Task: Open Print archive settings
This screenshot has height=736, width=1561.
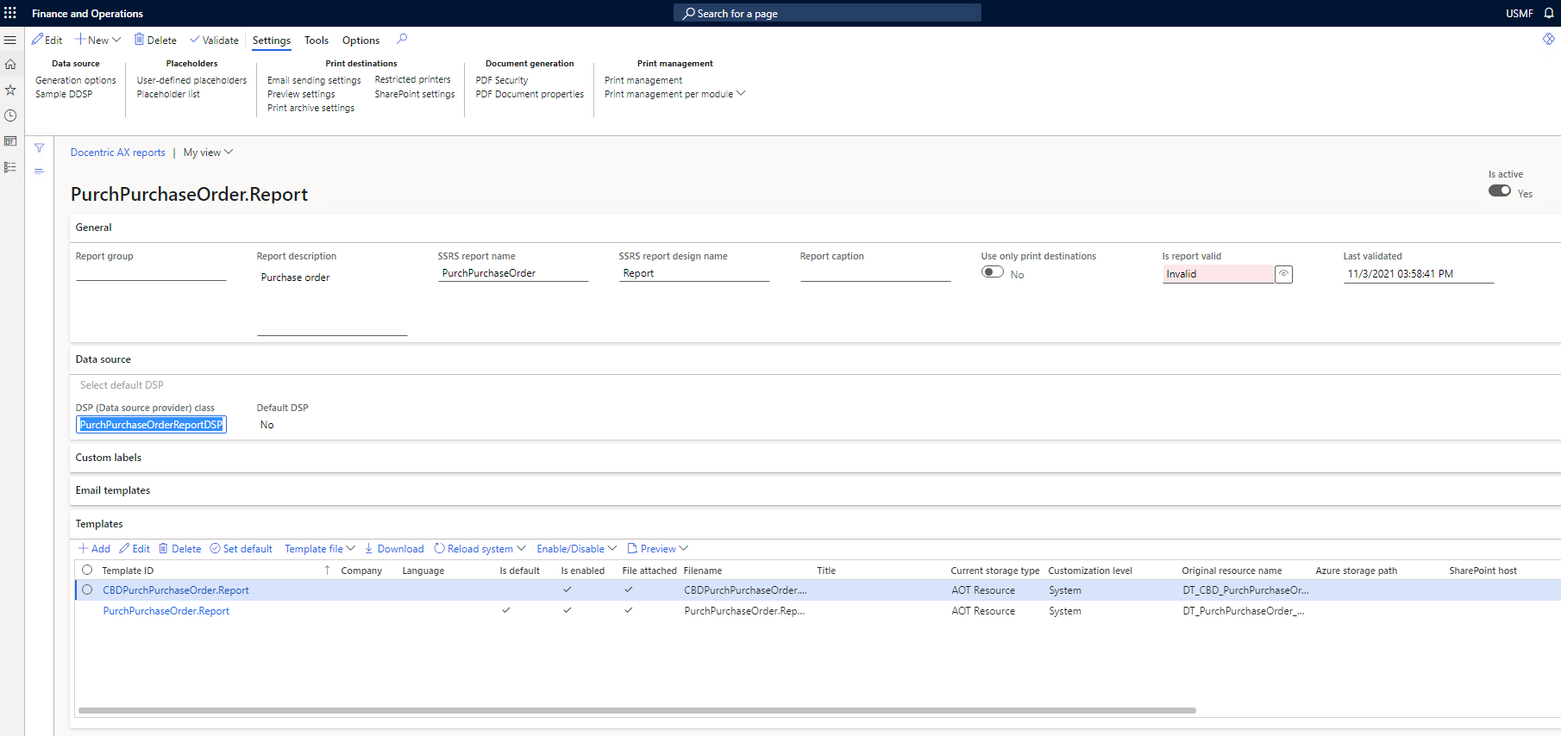Action: (310, 108)
